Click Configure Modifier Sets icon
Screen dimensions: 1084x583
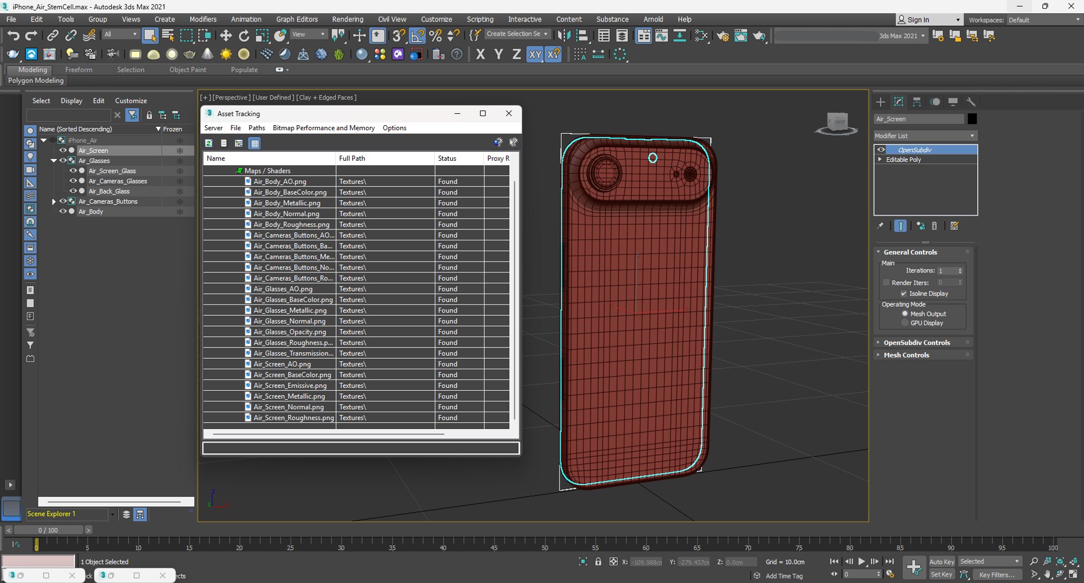(x=955, y=226)
